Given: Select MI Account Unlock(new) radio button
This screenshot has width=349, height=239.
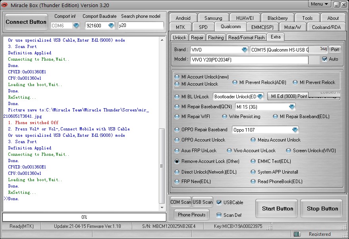Looking at the screenshot, I should 177,77.
